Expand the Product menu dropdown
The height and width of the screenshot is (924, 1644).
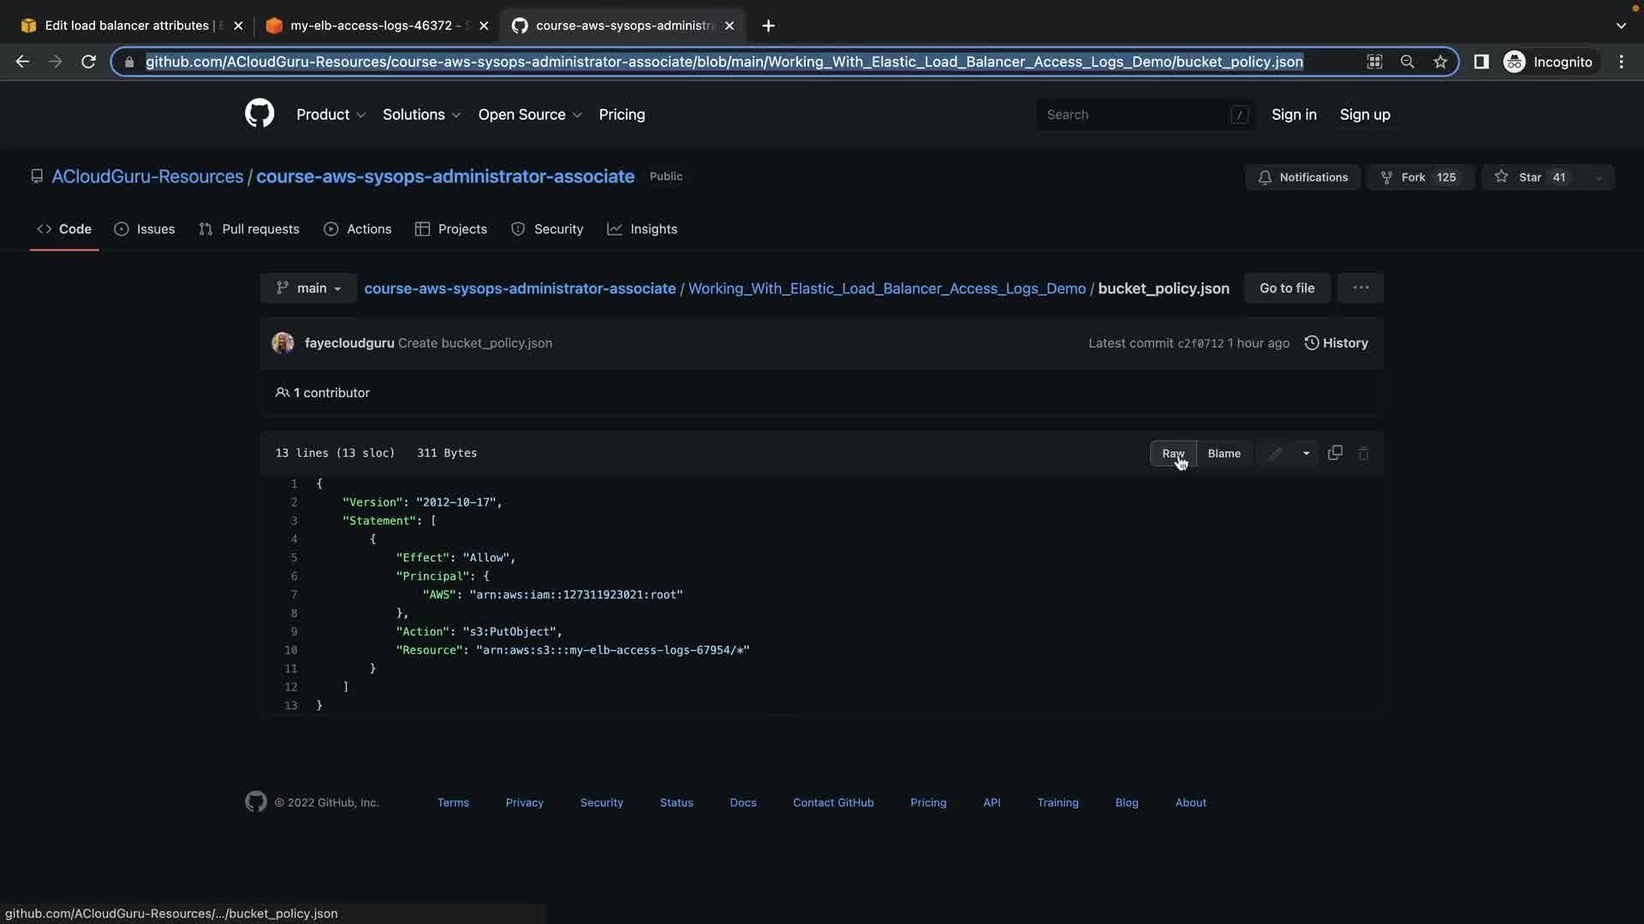[331, 115]
